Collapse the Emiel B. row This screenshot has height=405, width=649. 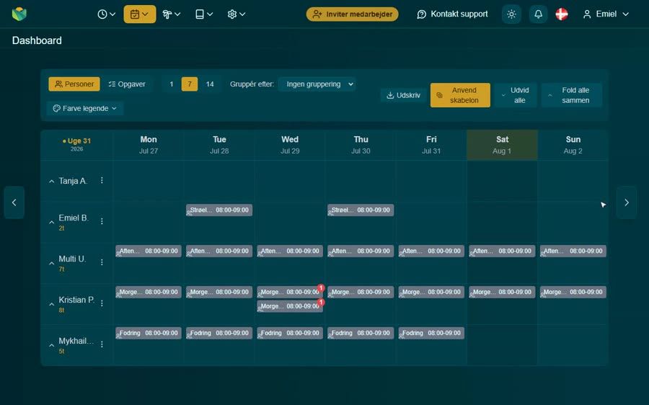(51, 222)
